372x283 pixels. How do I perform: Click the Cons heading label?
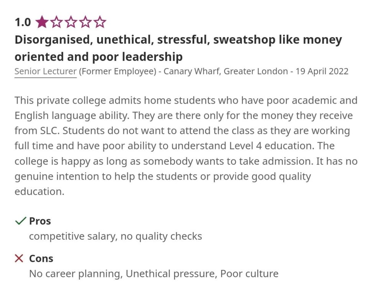click(41, 259)
